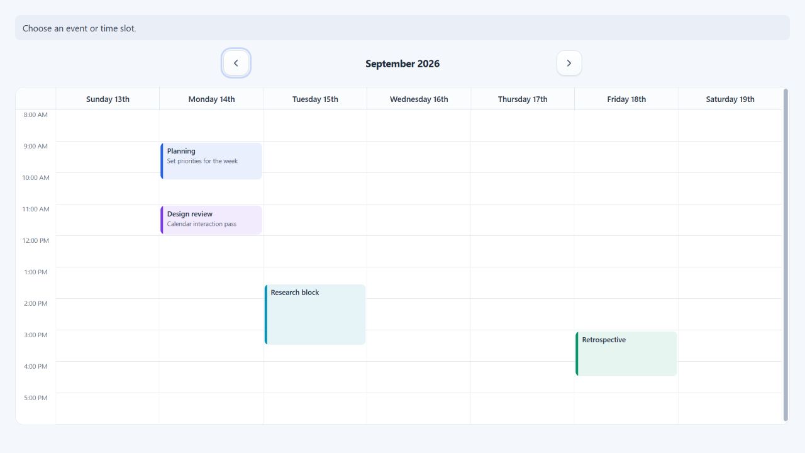This screenshot has width=805, height=453.
Task: Click the 'Choose an event or time slot' message
Action: pyautogui.click(x=402, y=28)
